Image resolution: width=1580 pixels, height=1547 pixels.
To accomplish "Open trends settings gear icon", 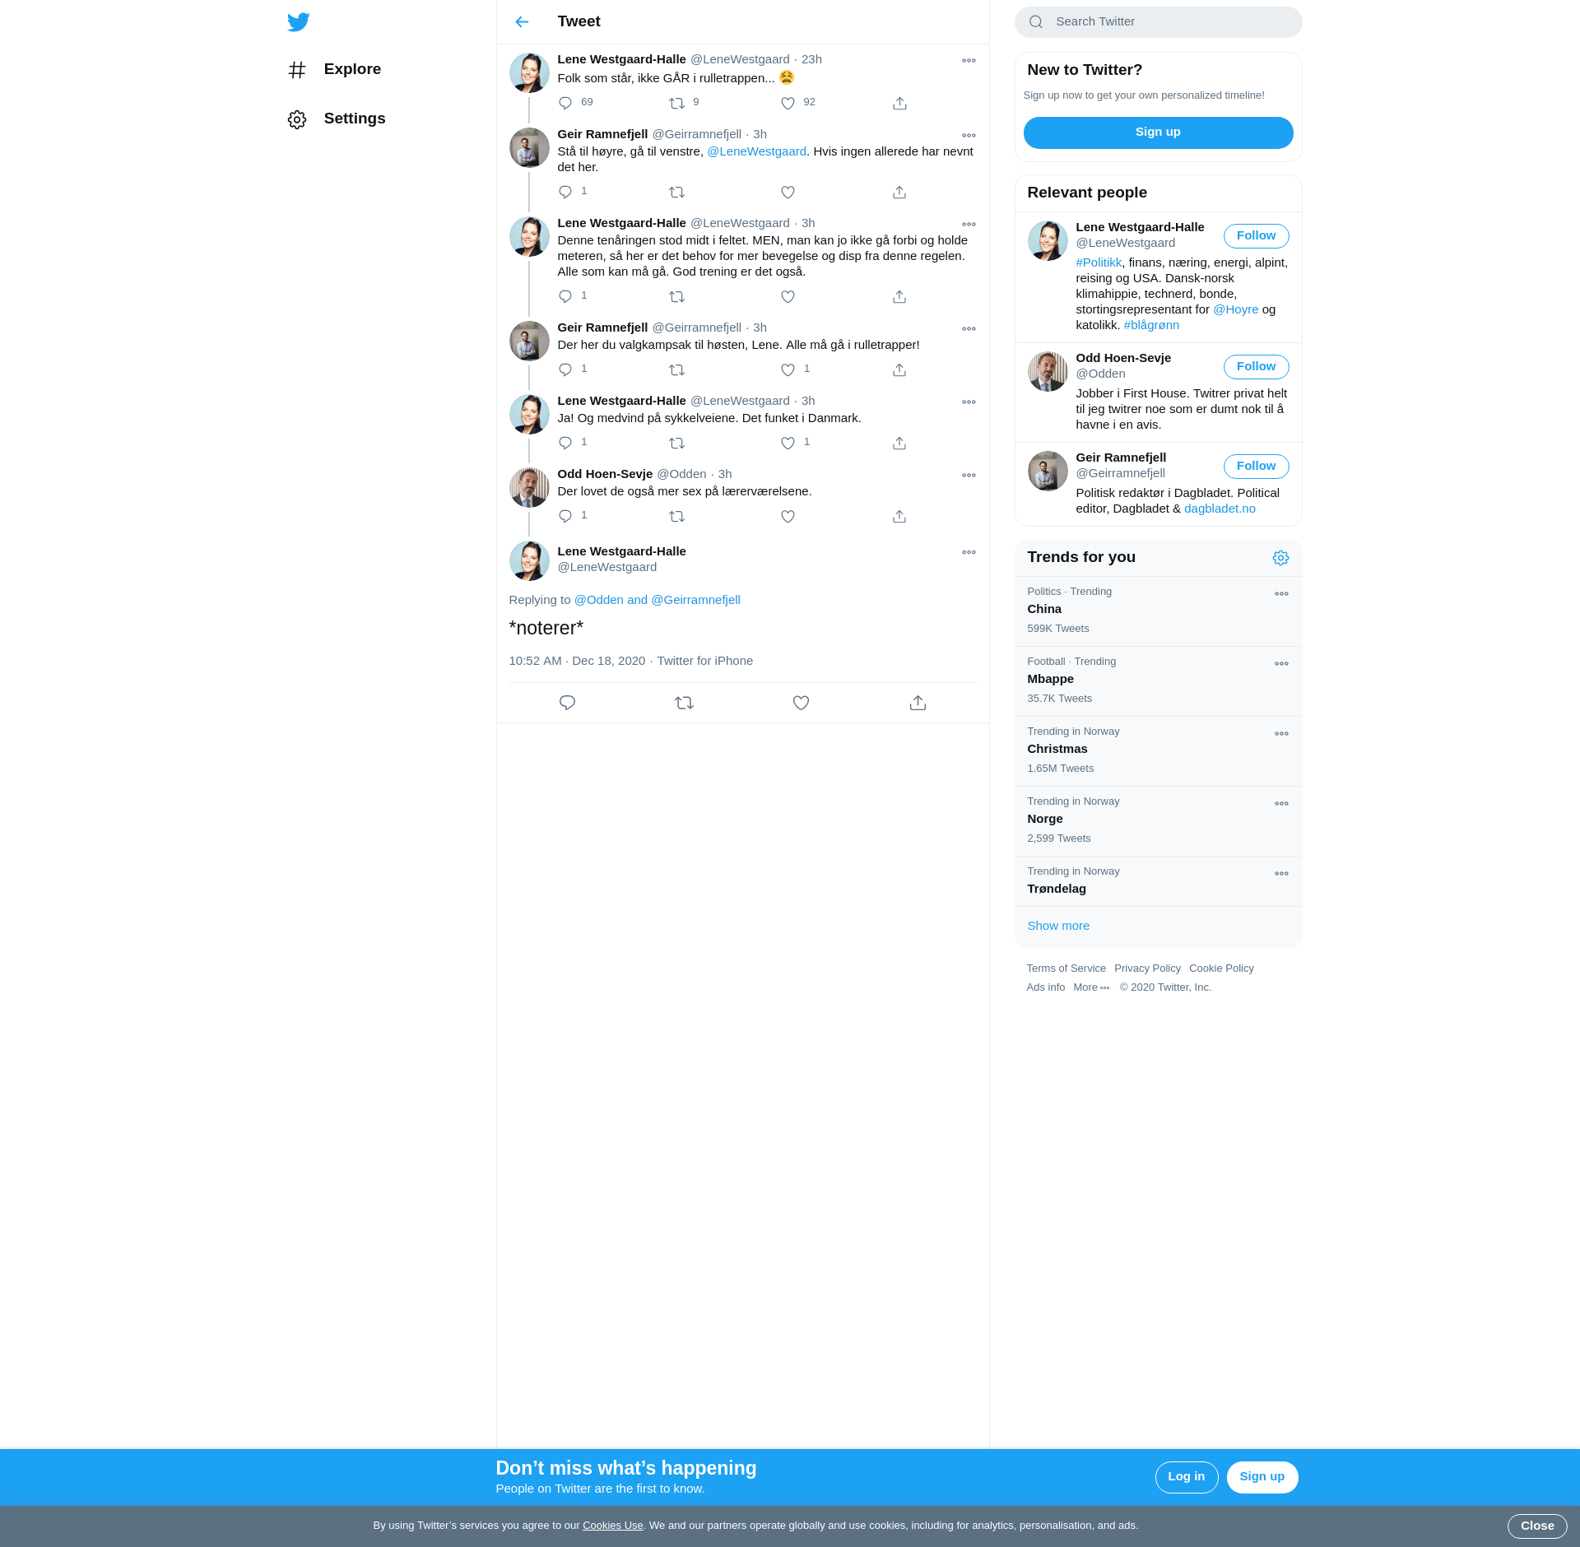I will pyautogui.click(x=1280, y=558).
